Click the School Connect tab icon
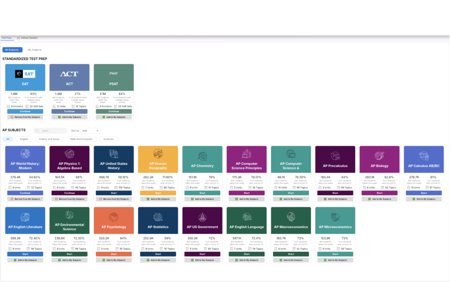The width and height of the screenshot is (450, 282). (x=18, y=38)
